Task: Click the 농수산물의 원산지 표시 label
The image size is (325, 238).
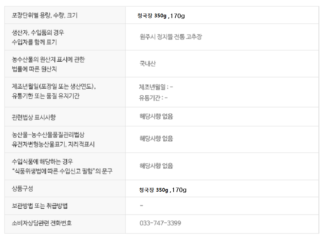Action: click(x=48, y=60)
